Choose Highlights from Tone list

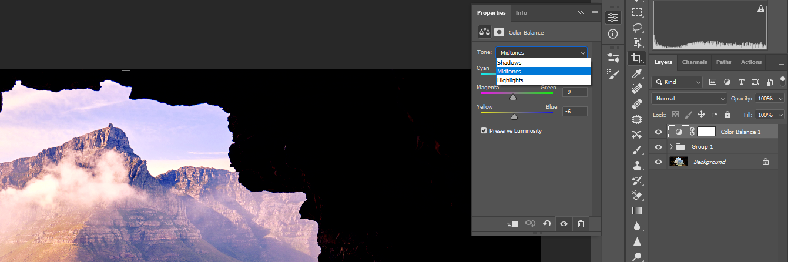pyautogui.click(x=543, y=80)
